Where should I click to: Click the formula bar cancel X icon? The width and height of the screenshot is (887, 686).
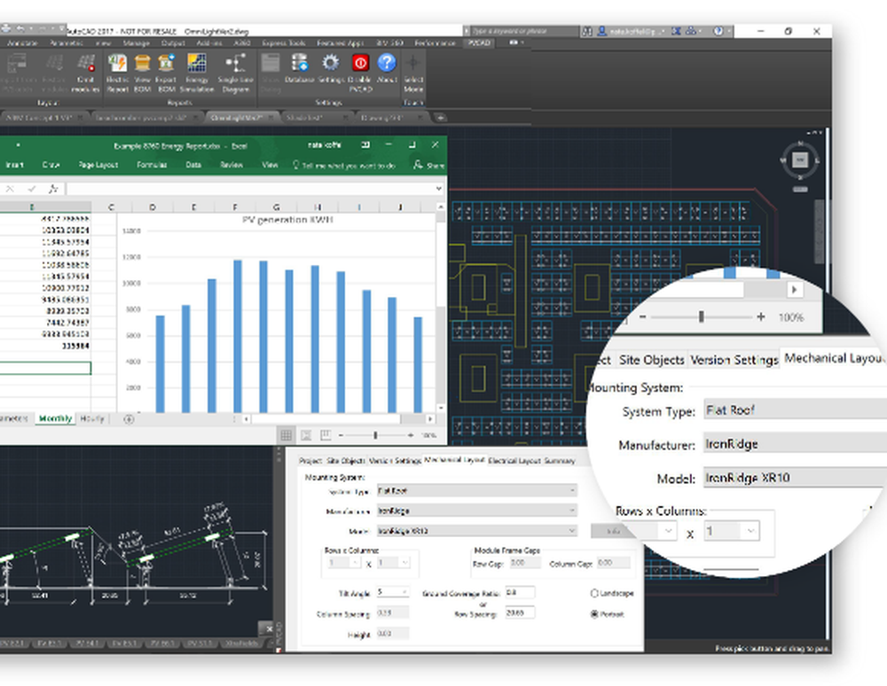click(10, 189)
